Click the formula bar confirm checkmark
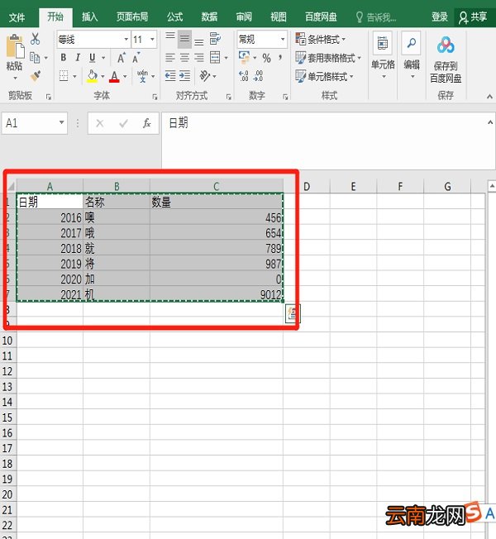Viewport: 496px width, 539px height. 123,123
